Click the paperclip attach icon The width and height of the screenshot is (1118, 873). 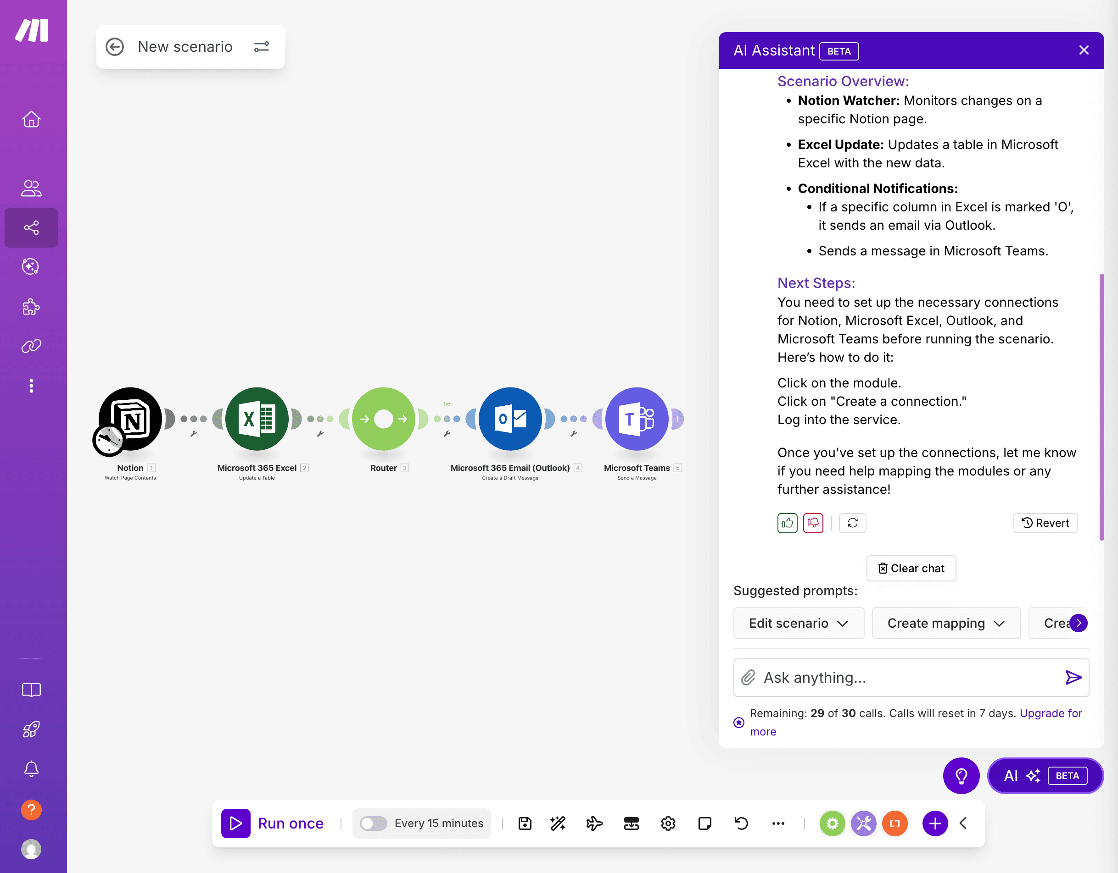[x=748, y=677]
